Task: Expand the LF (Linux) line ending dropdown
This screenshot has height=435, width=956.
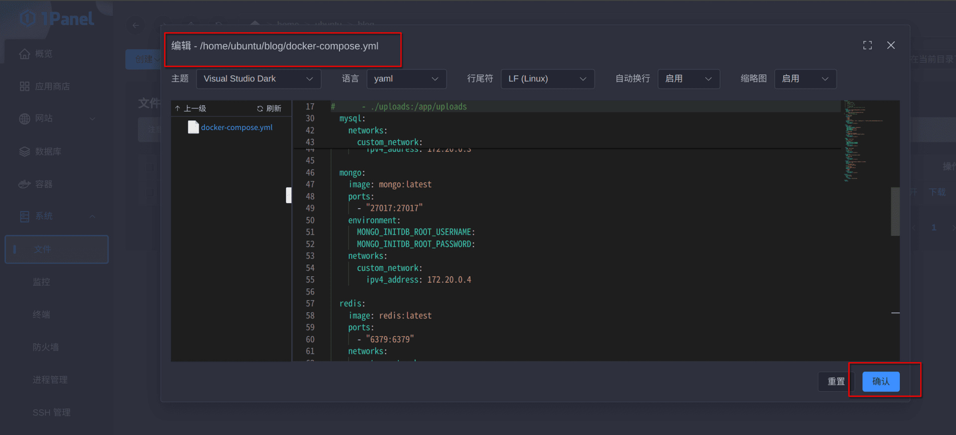Action: tap(547, 79)
